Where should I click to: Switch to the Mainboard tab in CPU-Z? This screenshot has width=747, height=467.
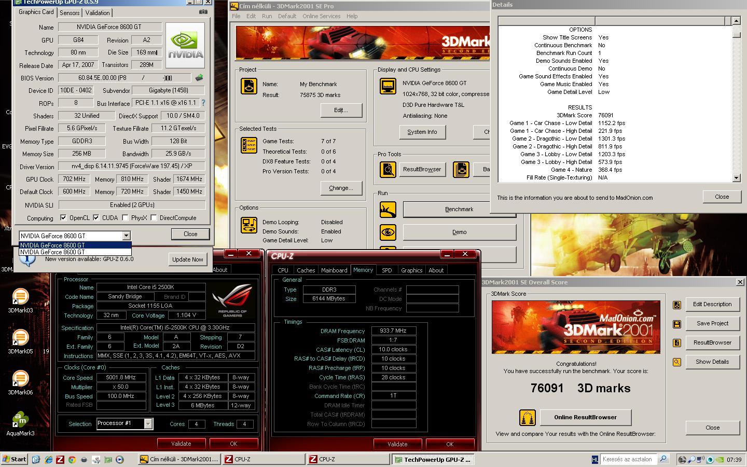[x=334, y=270]
